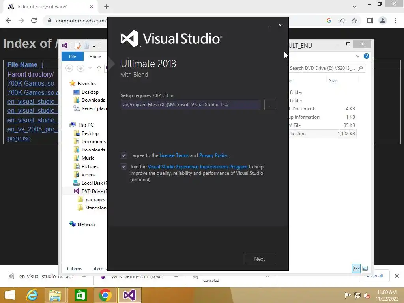Click the Next button in Visual Studio setup
The image size is (404, 303).
pyautogui.click(x=260, y=259)
